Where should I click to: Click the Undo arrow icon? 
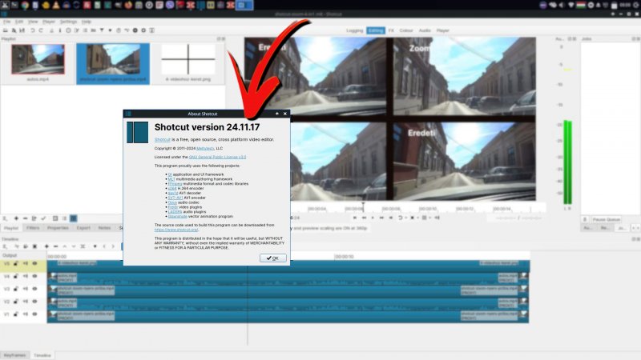point(32,30)
